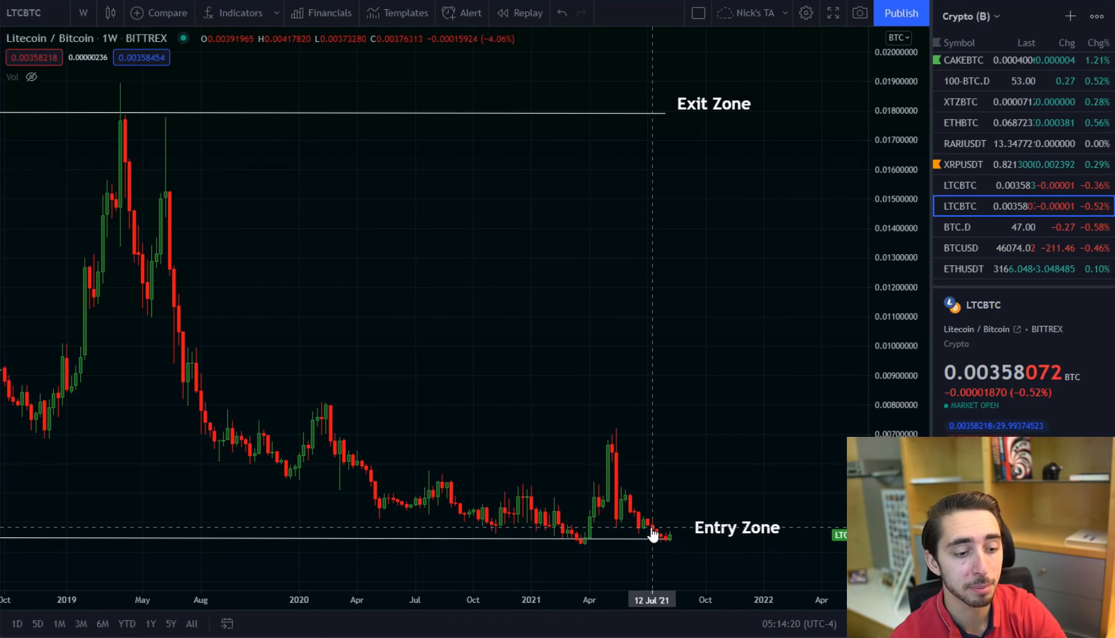
Task: Select the layout rectangle icon
Action: [698, 13]
